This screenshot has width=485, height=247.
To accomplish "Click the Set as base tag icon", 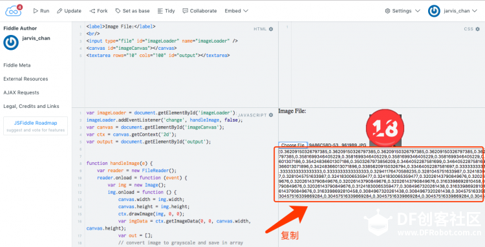I will coord(118,11).
